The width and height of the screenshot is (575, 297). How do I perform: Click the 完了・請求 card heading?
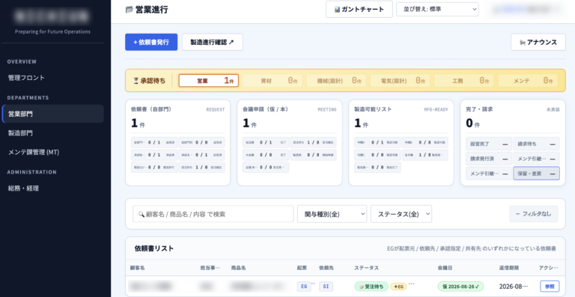pyautogui.click(x=479, y=109)
